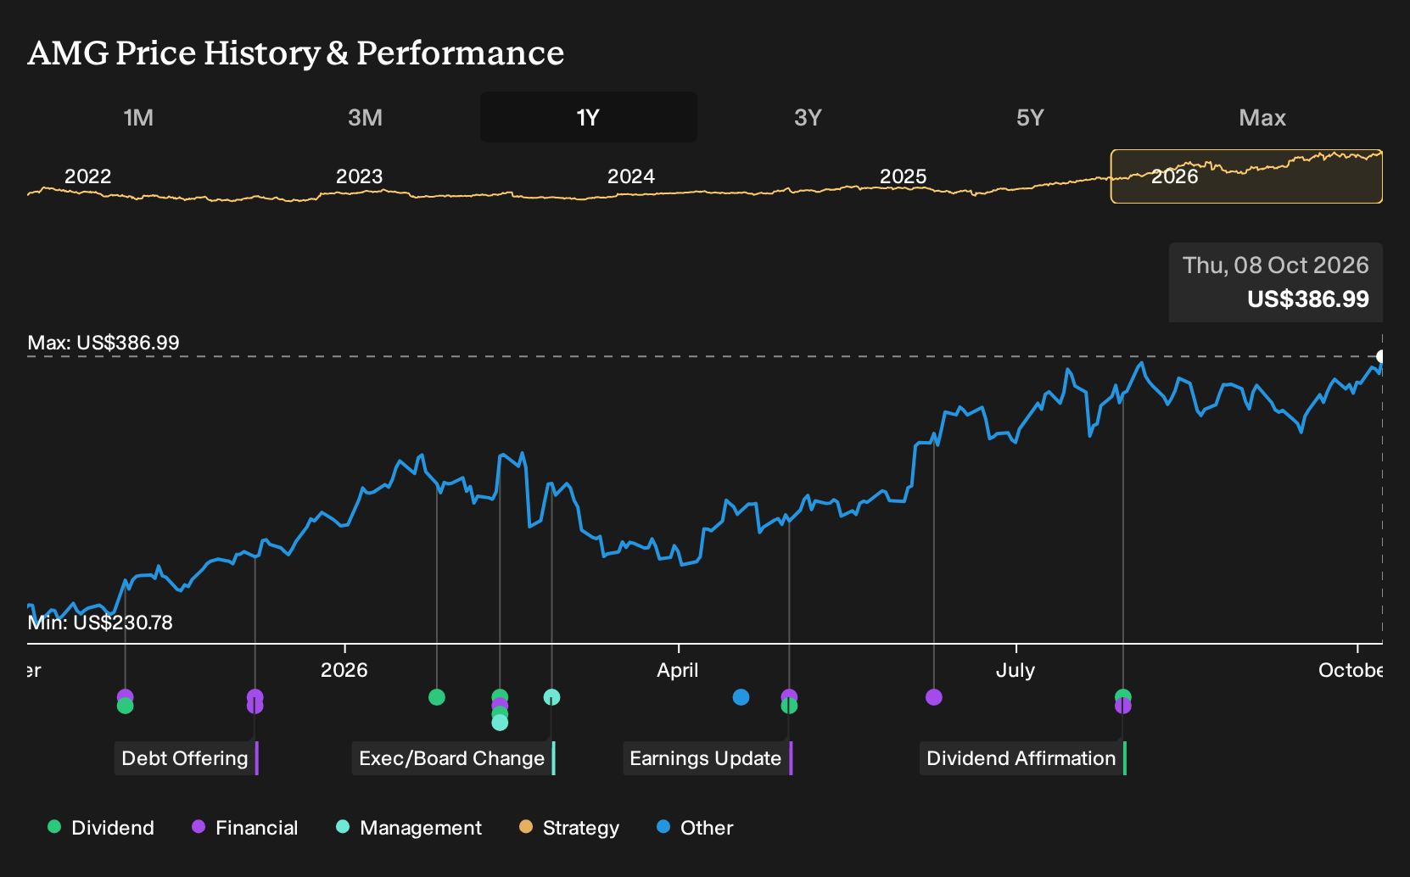Click the July x-axis label
This screenshot has width=1410, height=877.
(x=1016, y=670)
